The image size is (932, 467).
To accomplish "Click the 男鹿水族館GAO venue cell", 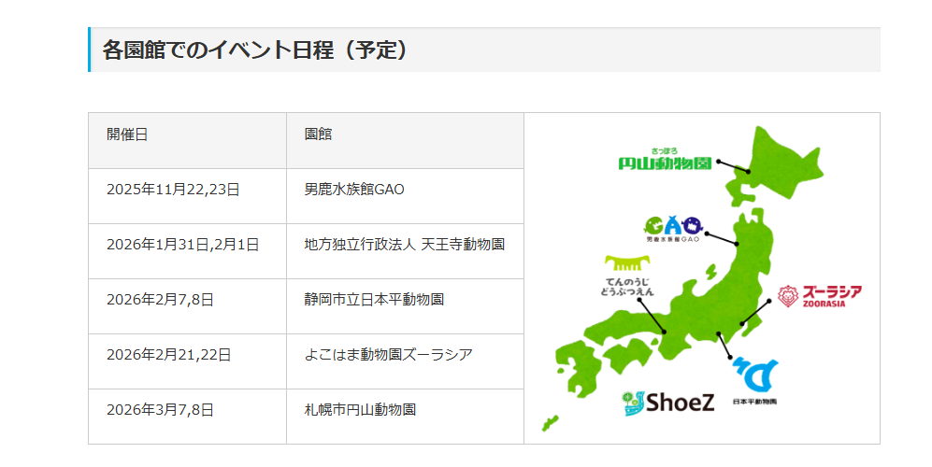I will click(x=354, y=190).
